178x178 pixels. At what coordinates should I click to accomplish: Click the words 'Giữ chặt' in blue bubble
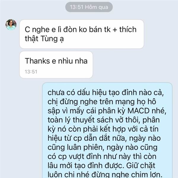click(141, 166)
